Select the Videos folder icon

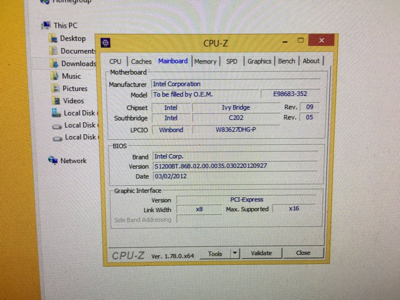point(57,101)
